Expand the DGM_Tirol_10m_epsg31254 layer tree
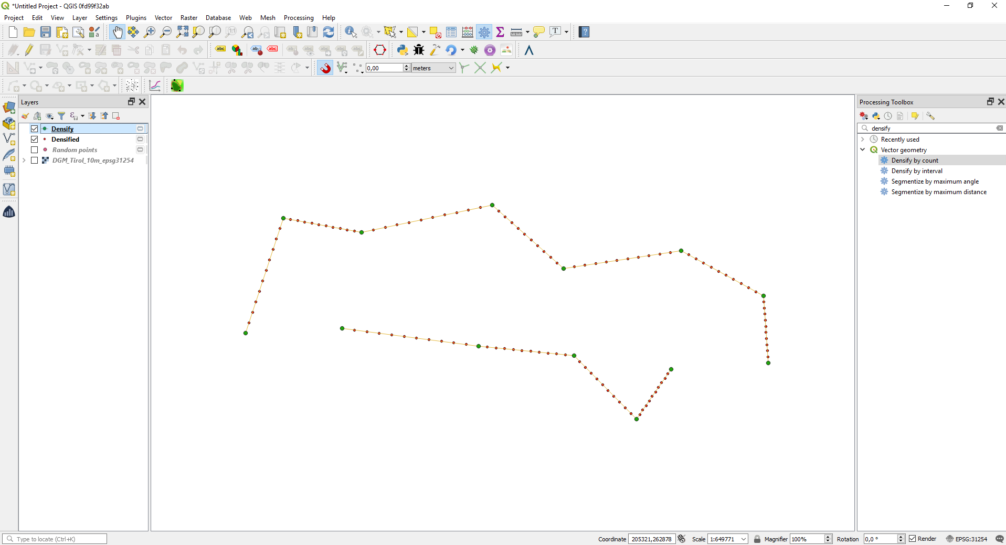This screenshot has height=545, width=1006. coord(24,161)
